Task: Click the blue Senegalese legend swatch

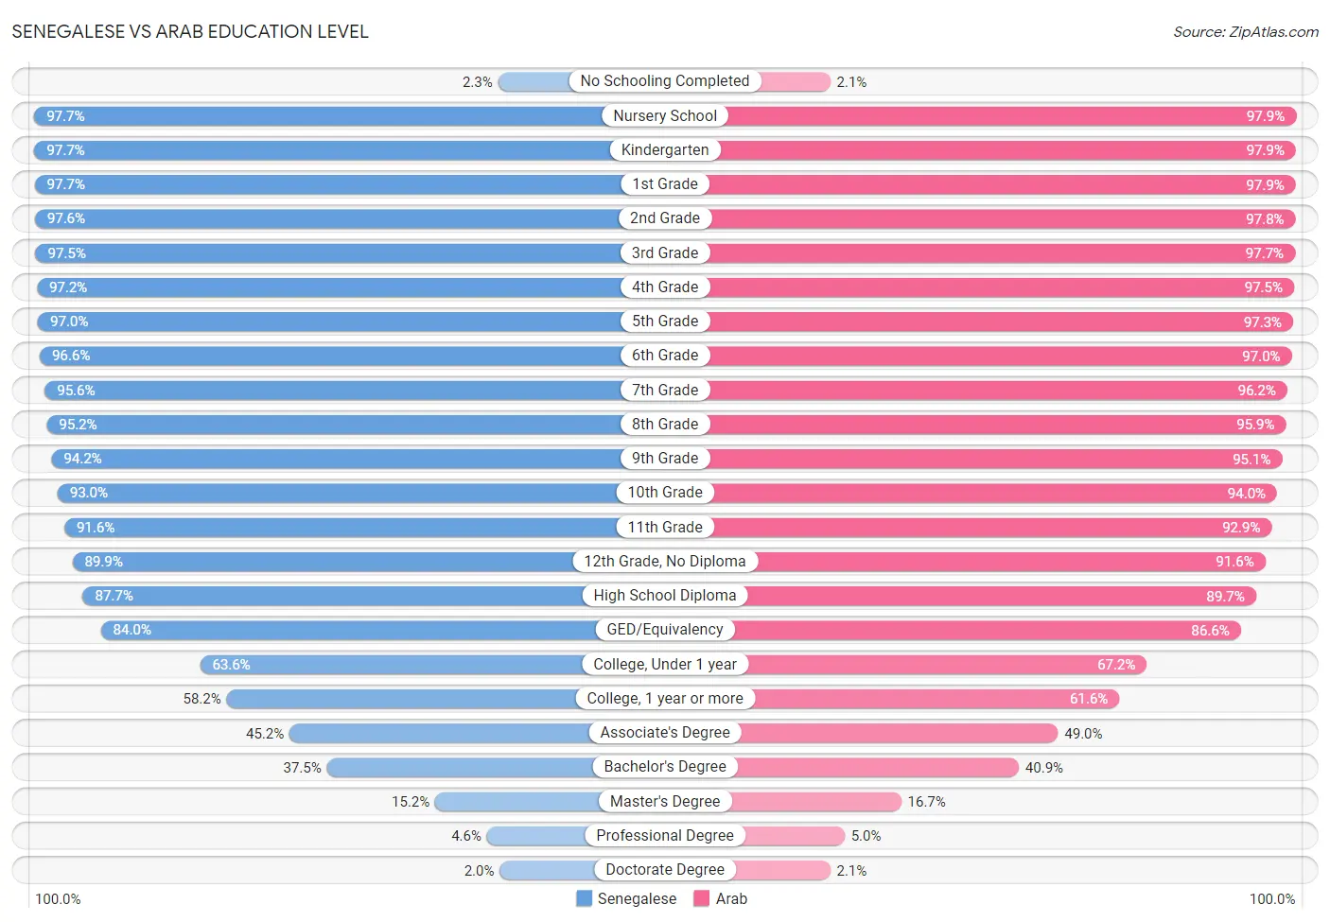Action: pyautogui.click(x=585, y=898)
